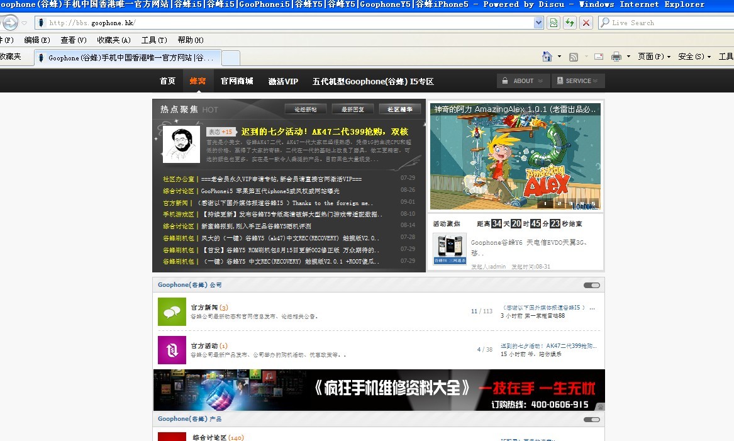Screen dimensions: 734x441
Task: Click the RSS feeds icon
Action: 574,57
